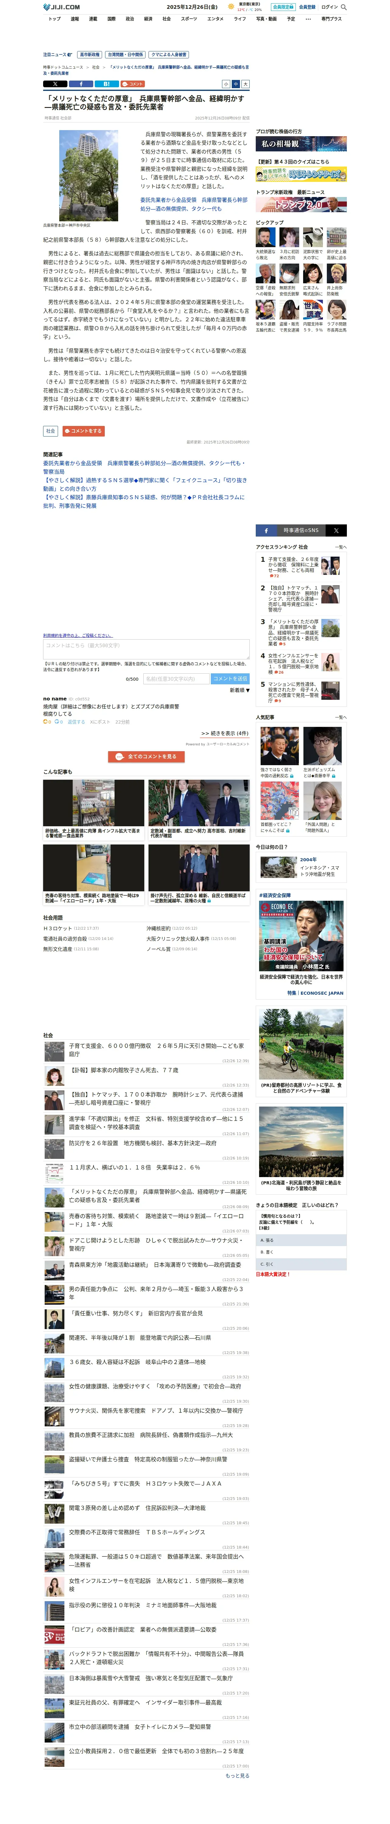
Task: Open 人気記事 一覧へ link
Action: (x=340, y=717)
